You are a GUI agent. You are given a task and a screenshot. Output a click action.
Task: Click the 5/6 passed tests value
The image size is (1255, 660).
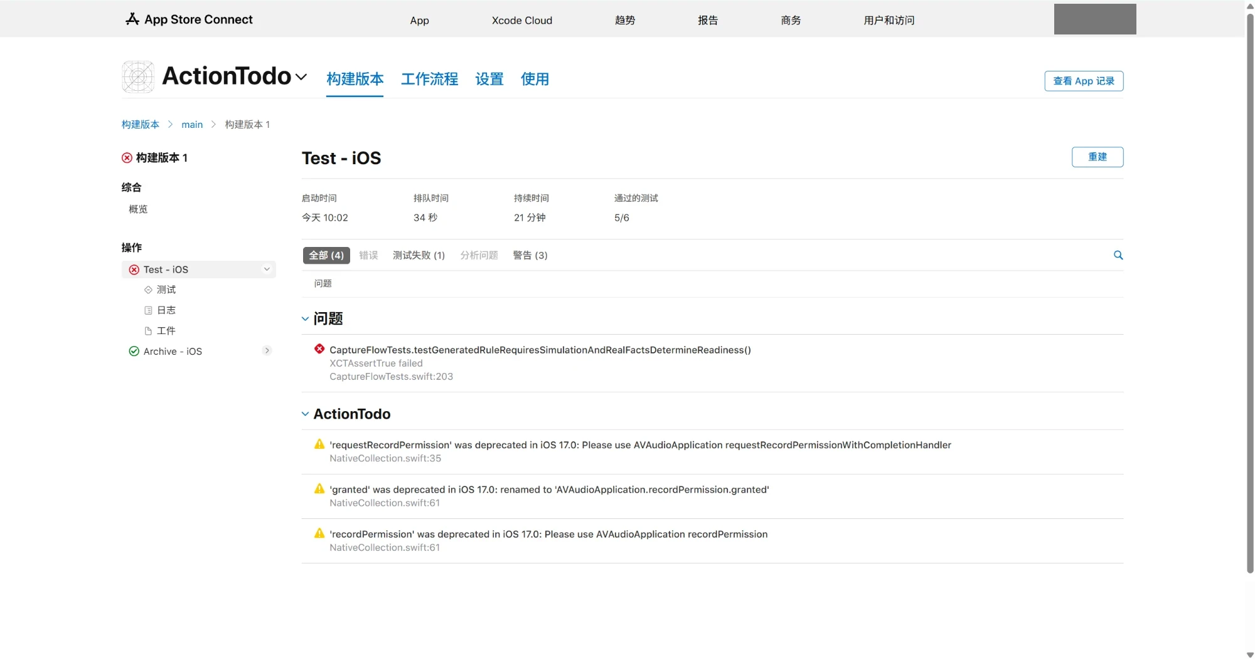pos(621,217)
